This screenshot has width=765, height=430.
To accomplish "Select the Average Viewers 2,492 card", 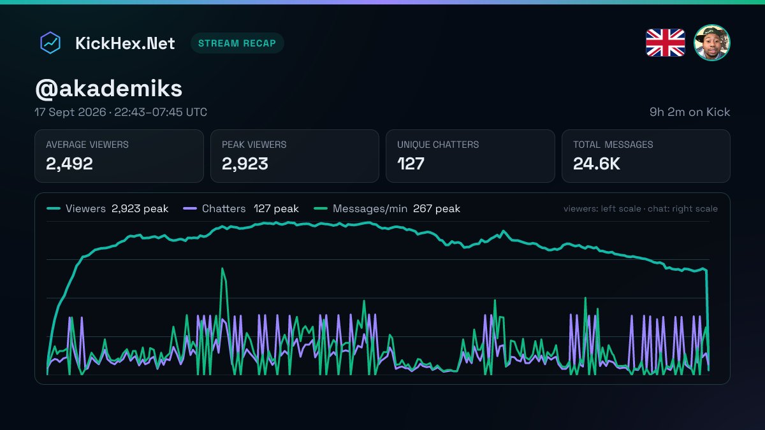I will (x=119, y=156).
